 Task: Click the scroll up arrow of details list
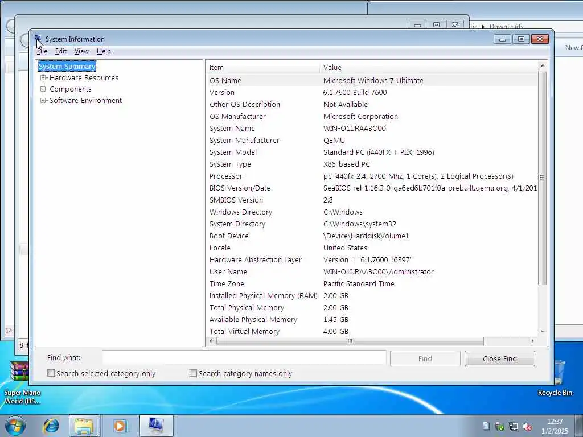(x=542, y=66)
